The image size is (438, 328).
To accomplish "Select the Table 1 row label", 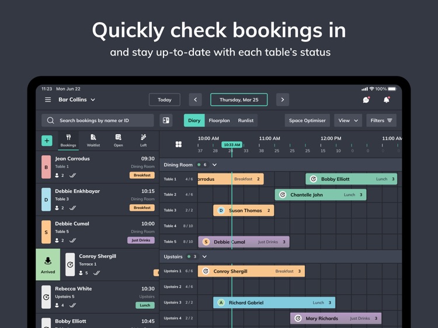I will click(x=170, y=179).
